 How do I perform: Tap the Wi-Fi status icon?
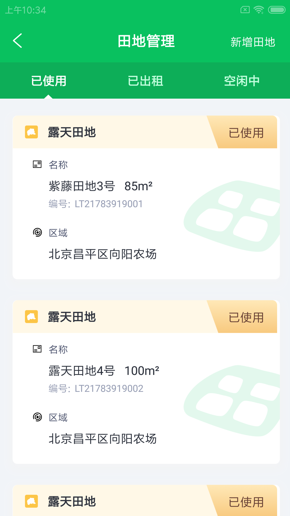click(259, 10)
